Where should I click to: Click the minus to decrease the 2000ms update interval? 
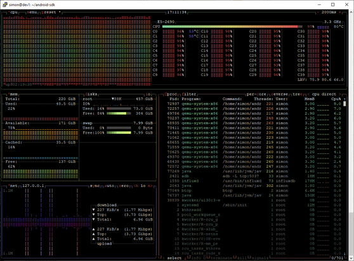318,12
